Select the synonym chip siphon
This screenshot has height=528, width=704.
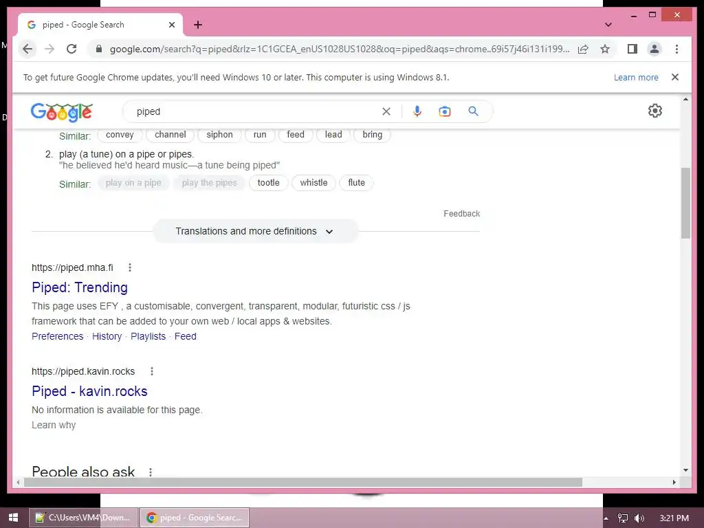(x=219, y=135)
